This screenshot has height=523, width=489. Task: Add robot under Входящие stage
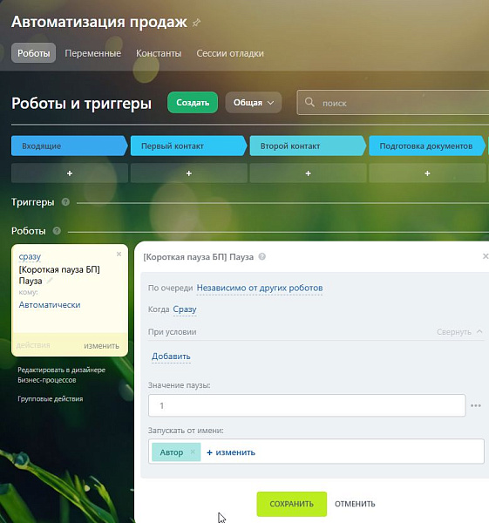70,173
